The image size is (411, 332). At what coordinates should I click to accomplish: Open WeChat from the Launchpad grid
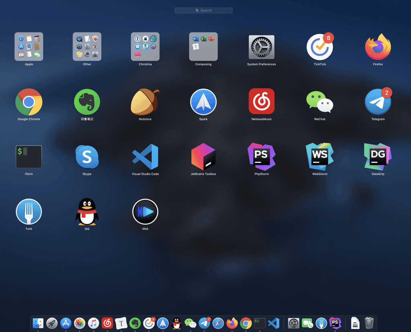point(320,102)
